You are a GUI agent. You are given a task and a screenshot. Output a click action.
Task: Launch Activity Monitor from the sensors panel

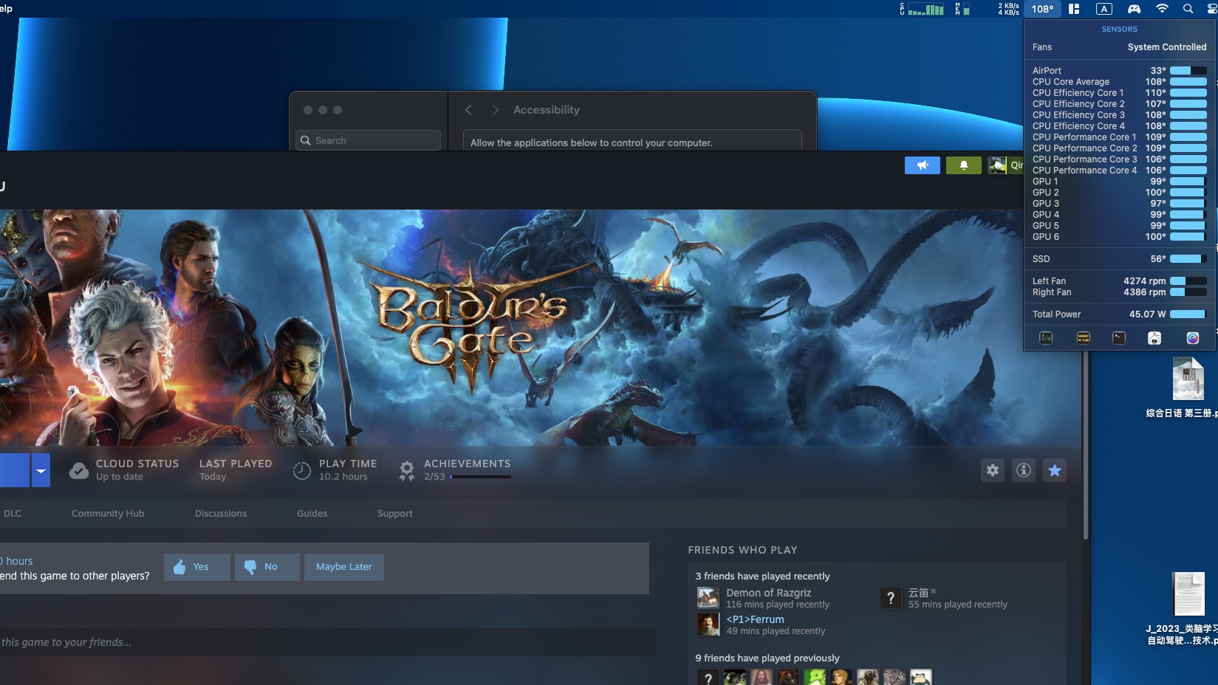pos(1046,338)
